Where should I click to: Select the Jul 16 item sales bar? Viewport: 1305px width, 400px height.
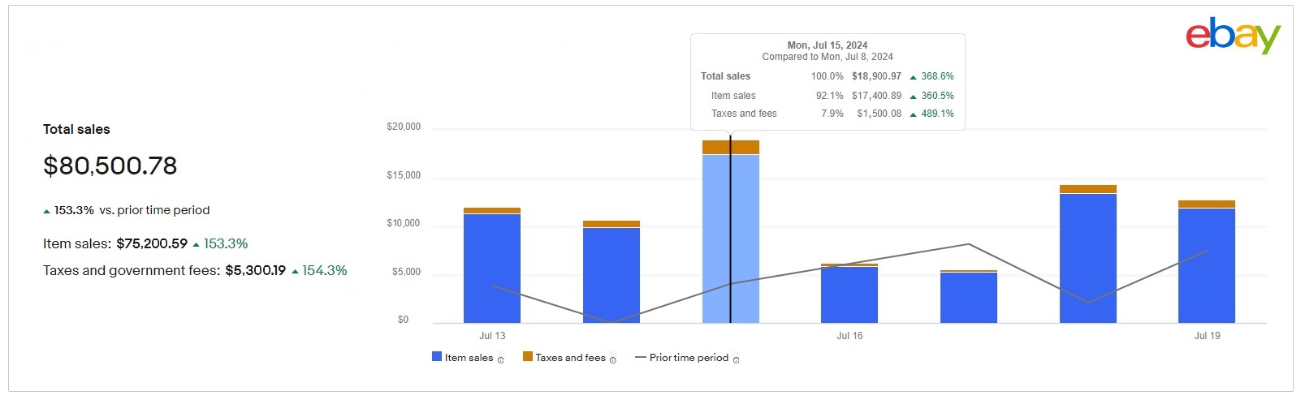849,295
